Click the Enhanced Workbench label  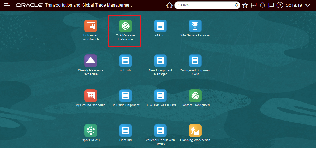[91, 37]
